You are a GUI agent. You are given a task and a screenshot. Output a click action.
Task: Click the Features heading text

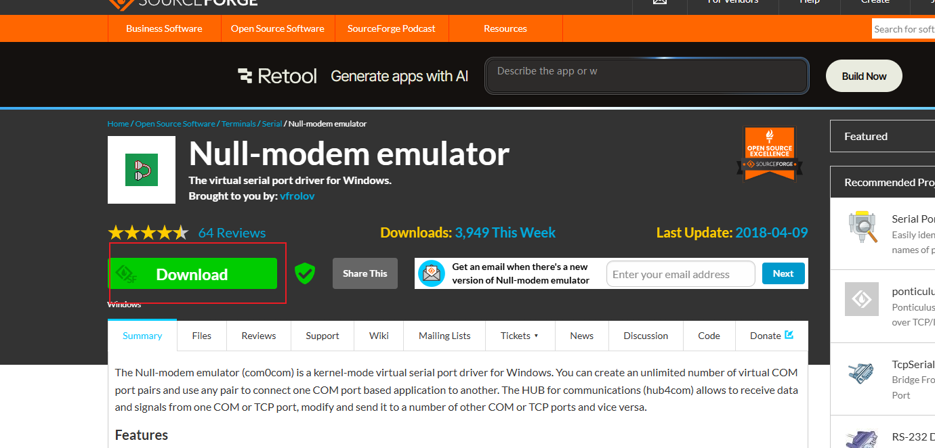click(142, 434)
